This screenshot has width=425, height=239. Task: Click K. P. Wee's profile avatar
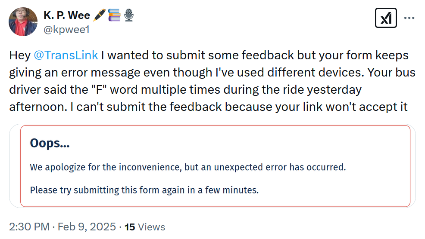23,21
